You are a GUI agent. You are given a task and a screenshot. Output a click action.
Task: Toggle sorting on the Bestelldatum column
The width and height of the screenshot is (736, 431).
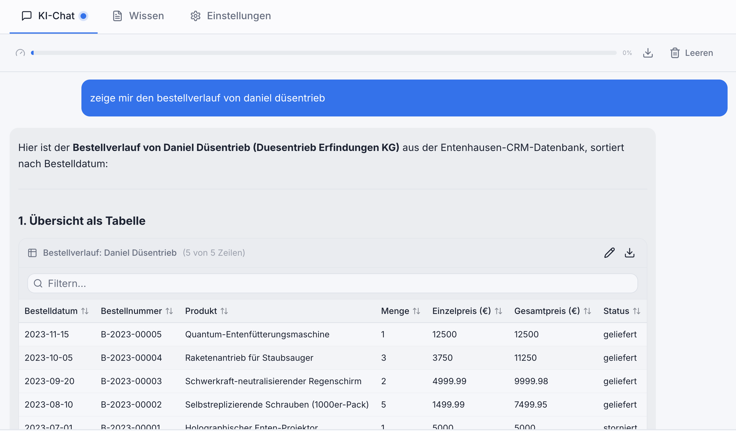click(x=84, y=311)
